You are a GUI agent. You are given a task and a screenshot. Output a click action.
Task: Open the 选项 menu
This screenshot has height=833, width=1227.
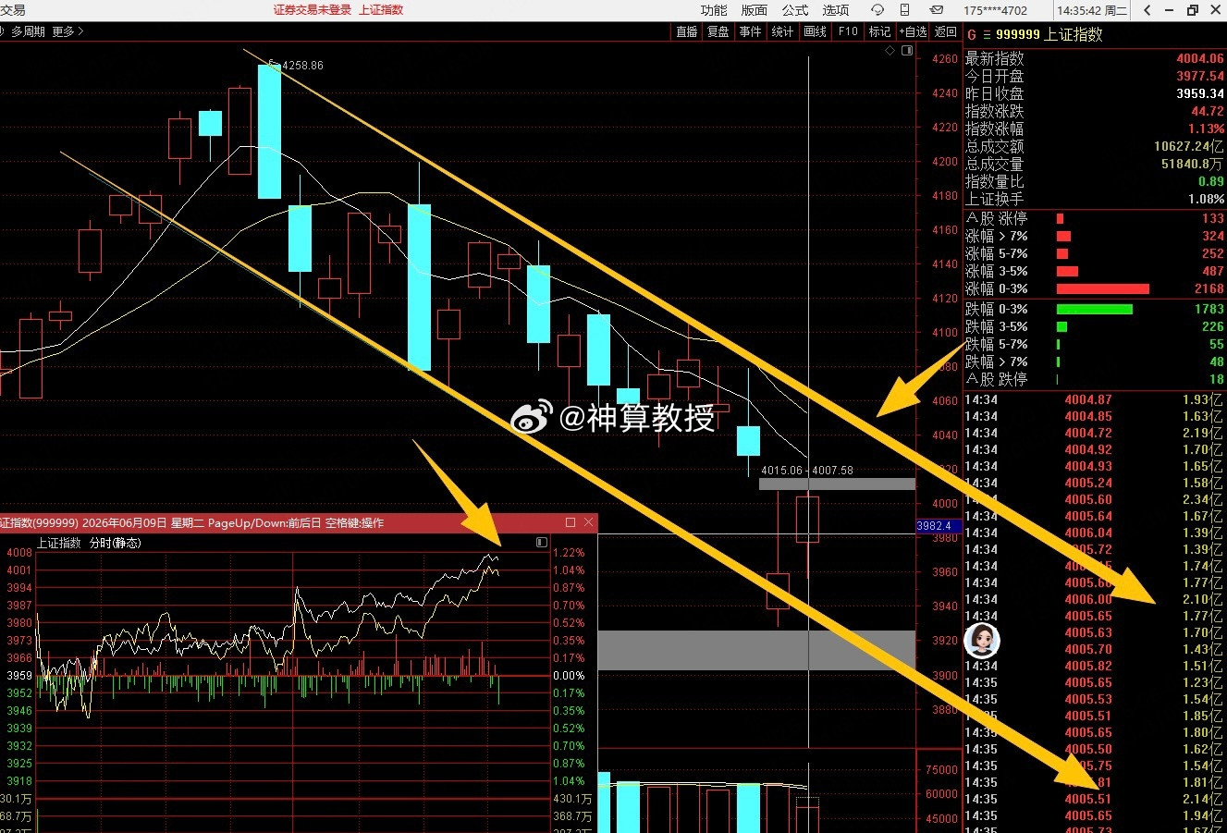coord(836,10)
